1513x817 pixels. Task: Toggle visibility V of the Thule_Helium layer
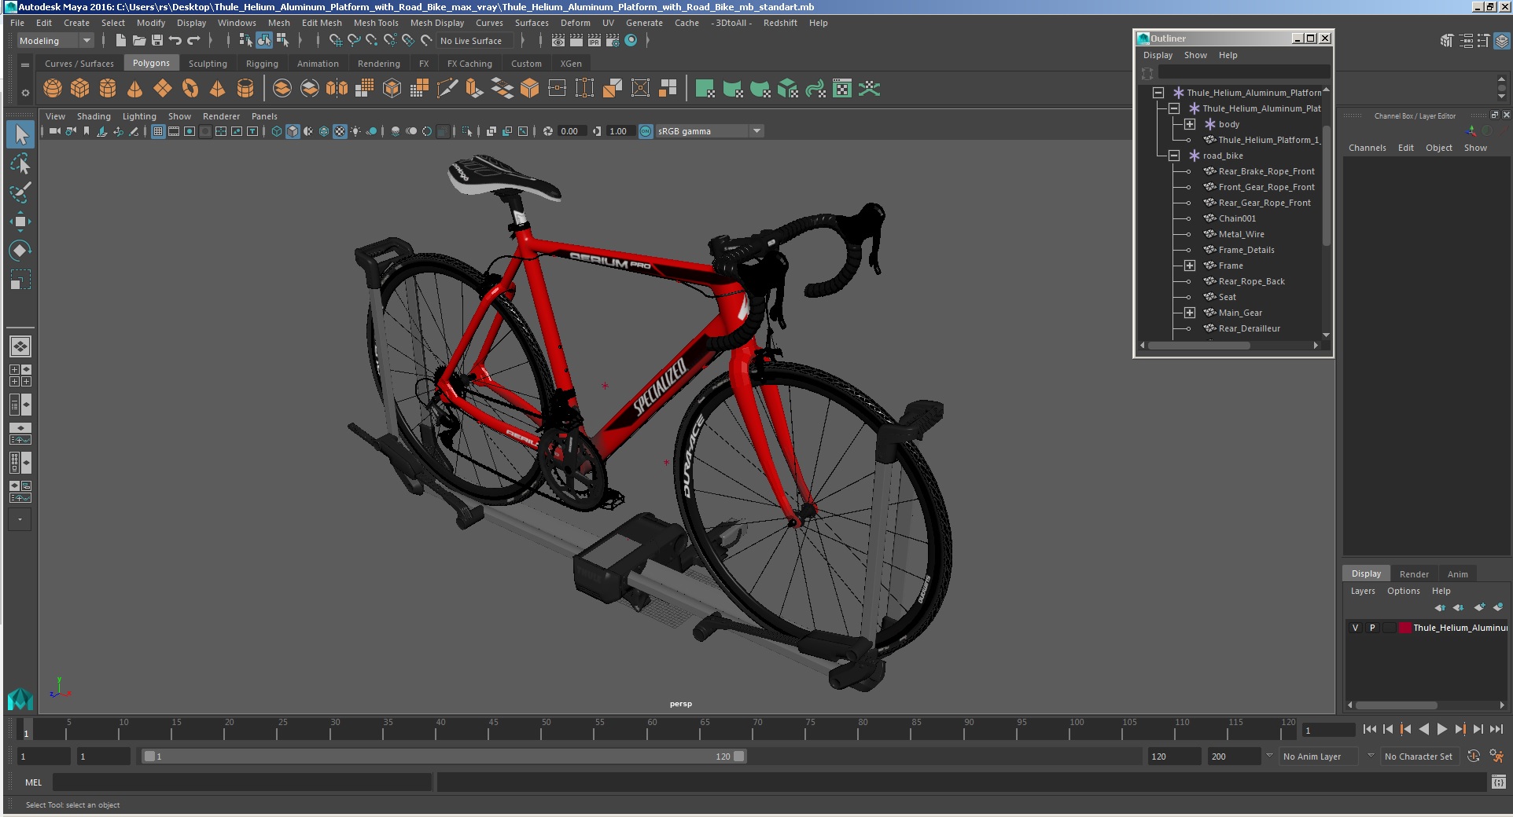(1355, 628)
